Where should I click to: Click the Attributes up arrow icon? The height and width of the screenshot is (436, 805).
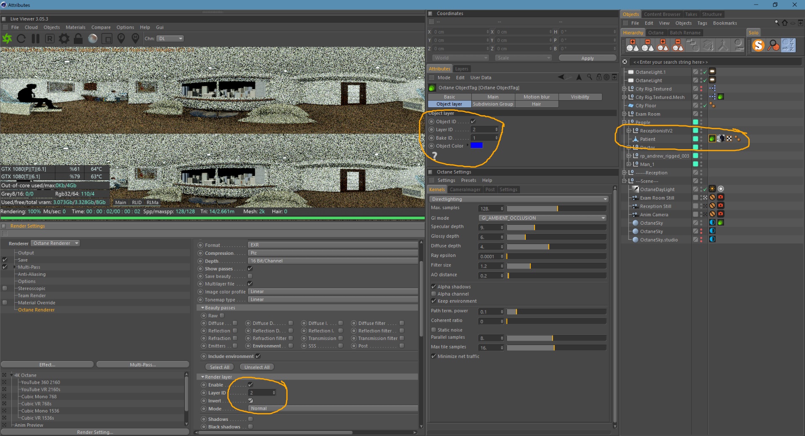click(579, 77)
